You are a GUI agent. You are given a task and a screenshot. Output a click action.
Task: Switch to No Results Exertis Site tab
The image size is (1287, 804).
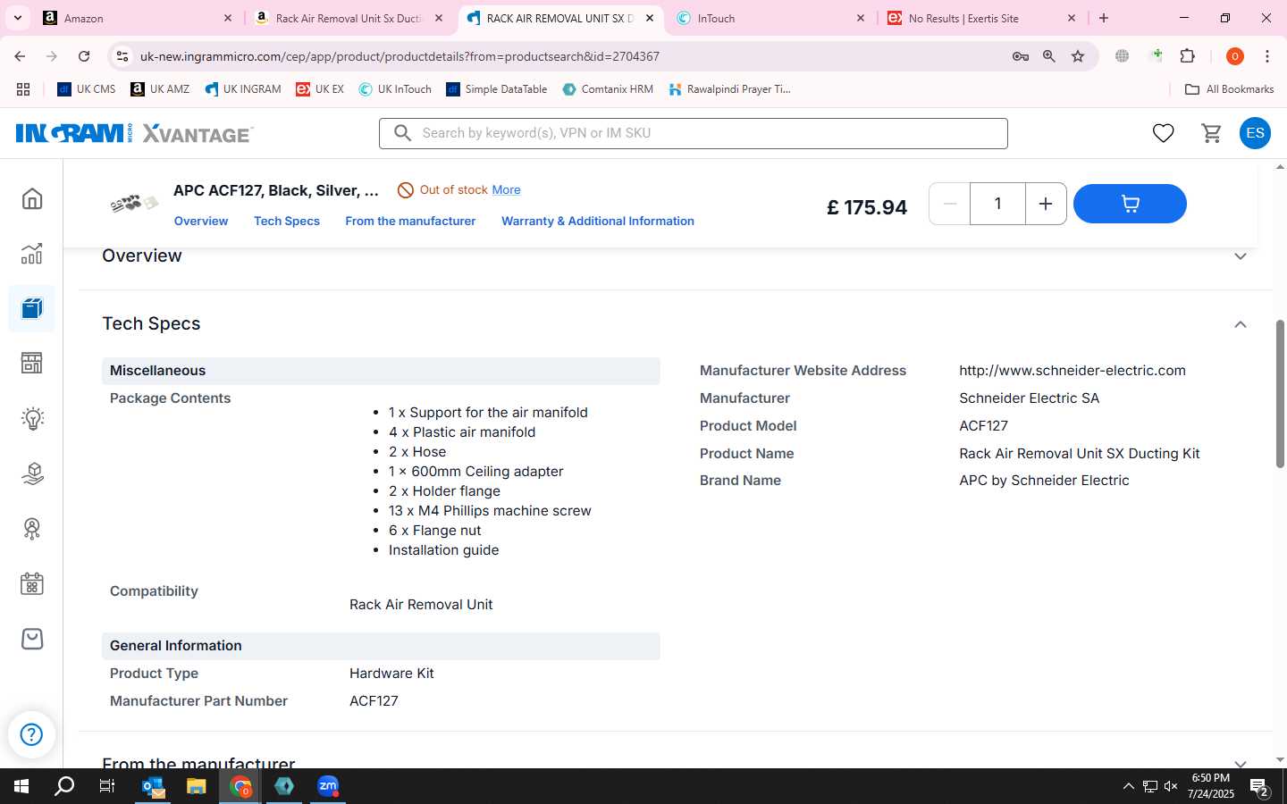pyautogui.click(x=981, y=18)
